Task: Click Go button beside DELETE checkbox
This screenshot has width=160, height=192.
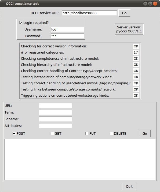Action: [x=145, y=133]
